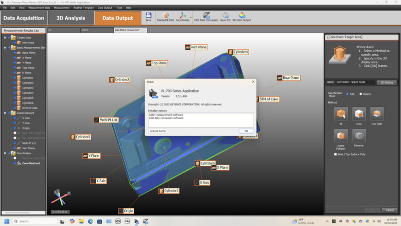Open the Delete/Fill Data tool

(165, 17)
